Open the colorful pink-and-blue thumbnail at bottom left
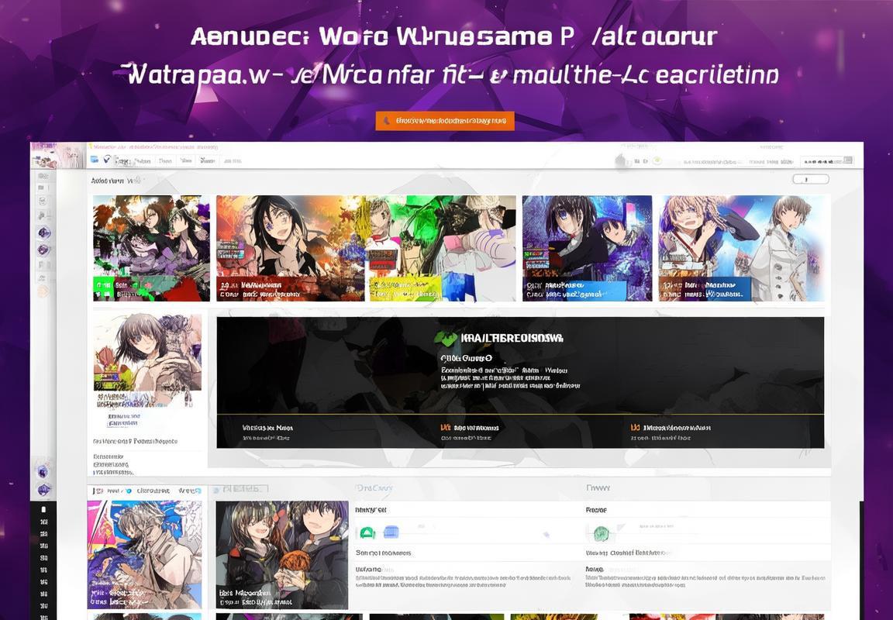 point(145,555)
